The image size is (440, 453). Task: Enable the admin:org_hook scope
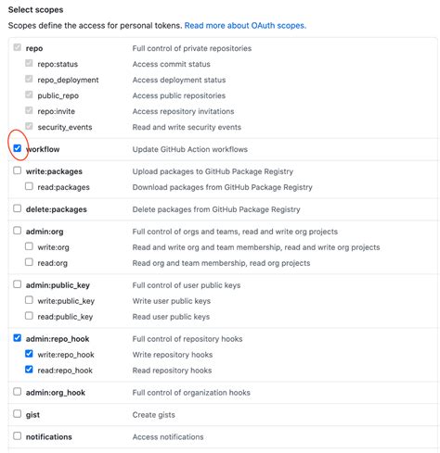point(18,392)
